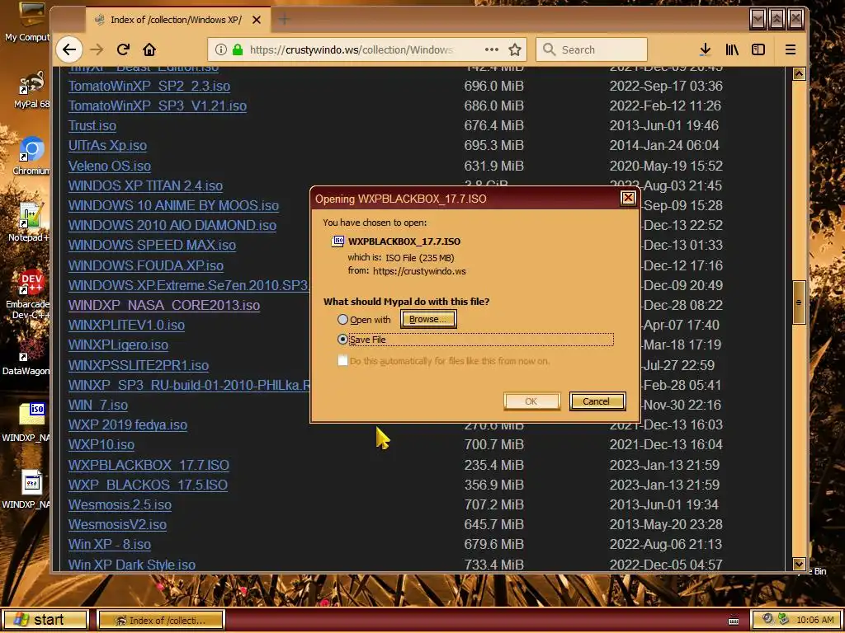The image size is (845, 633).
Task: Click the keyboard icon in the taskbar
Action: coord(734,620)
